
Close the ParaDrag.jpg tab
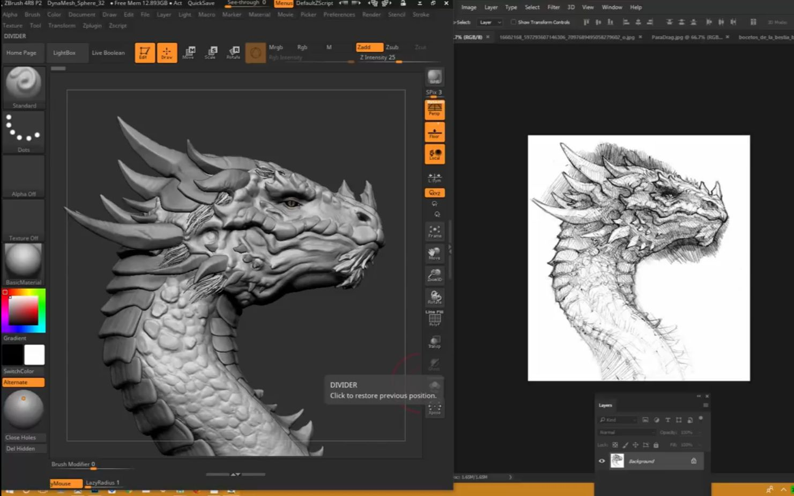tap(728, 37)
